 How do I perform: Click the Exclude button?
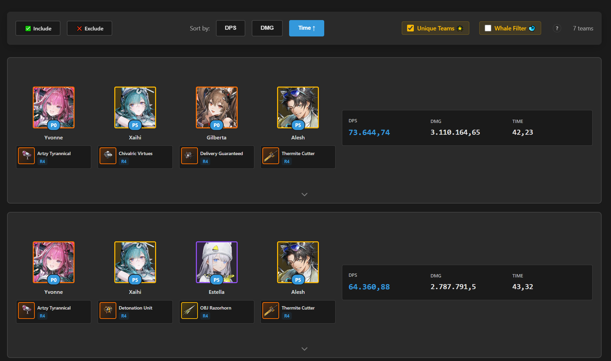pyautogui.click(x=90, y=28)
